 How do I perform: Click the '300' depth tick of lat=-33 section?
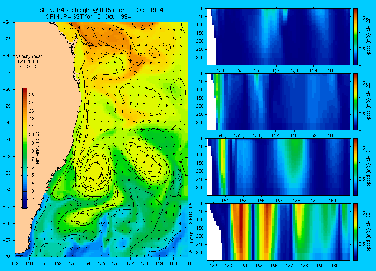tap(200, 253)
